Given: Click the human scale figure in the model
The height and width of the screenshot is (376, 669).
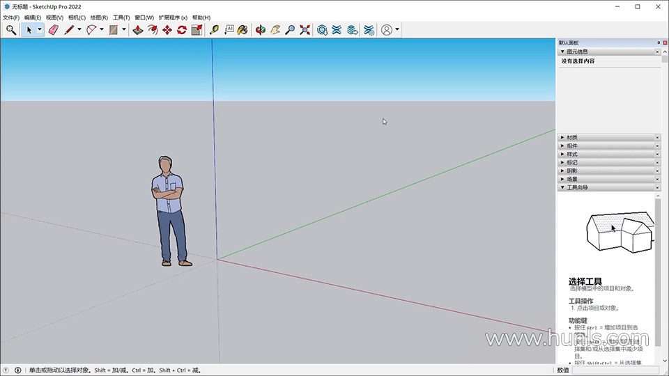Looking at the screenshot, I should (x=170, y=211).
